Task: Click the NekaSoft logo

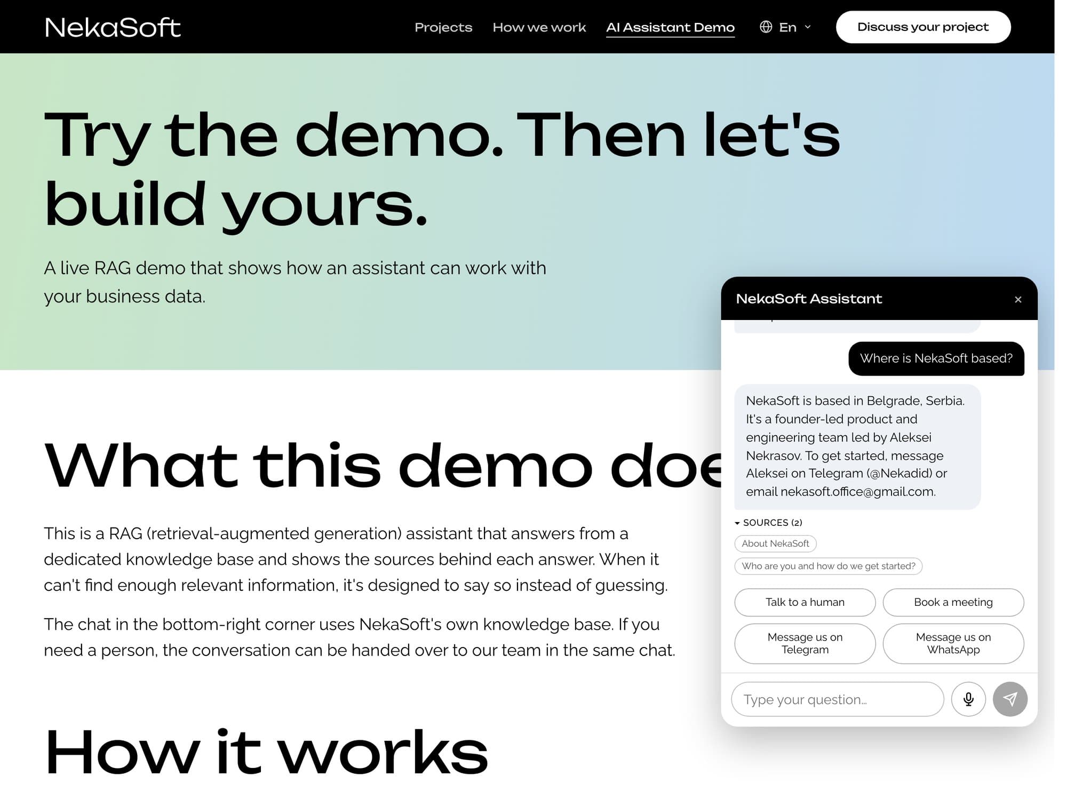Action: pos(113,27)
